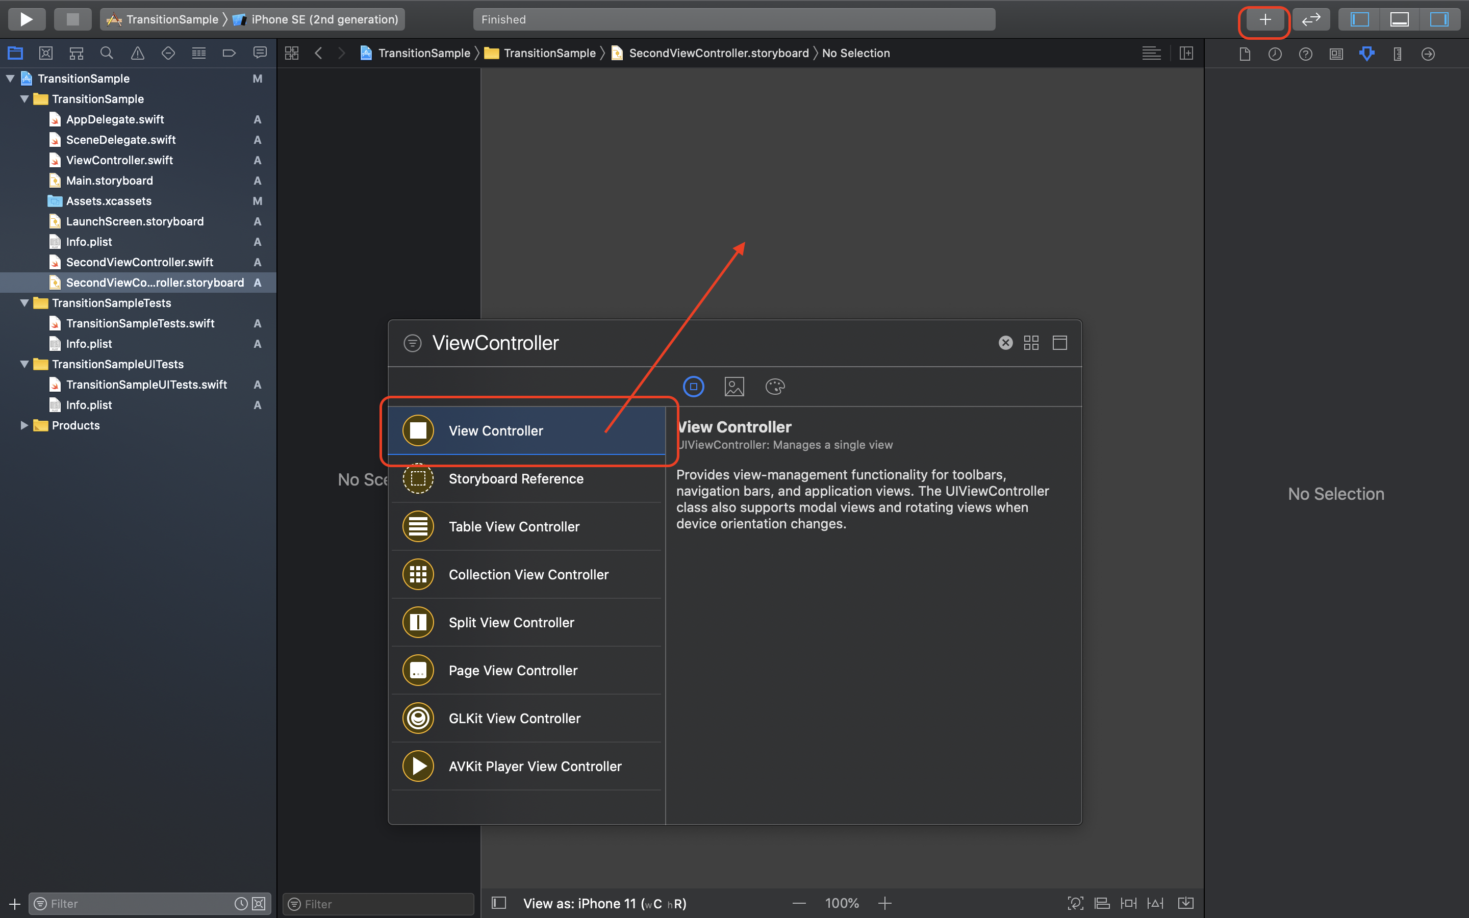Show the Attributes inspector
This screenshot has width=1469, height=918.
click(1366, 54)
